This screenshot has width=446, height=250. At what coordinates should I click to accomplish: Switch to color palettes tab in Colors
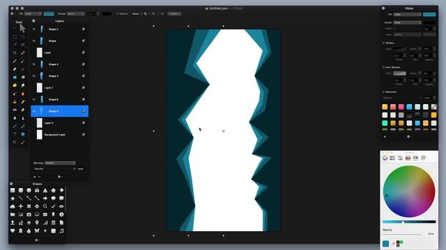pyautogui.click(x=400, y=158)
